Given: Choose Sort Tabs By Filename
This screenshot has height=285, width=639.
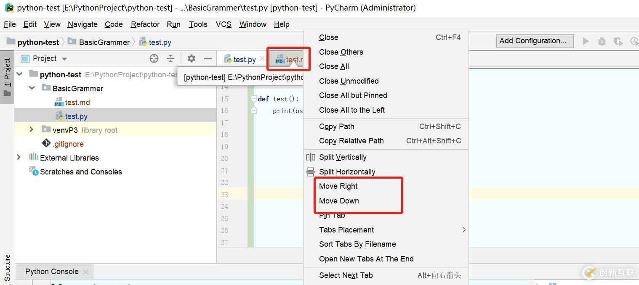Looking at the screenshot, I should 386,244.
